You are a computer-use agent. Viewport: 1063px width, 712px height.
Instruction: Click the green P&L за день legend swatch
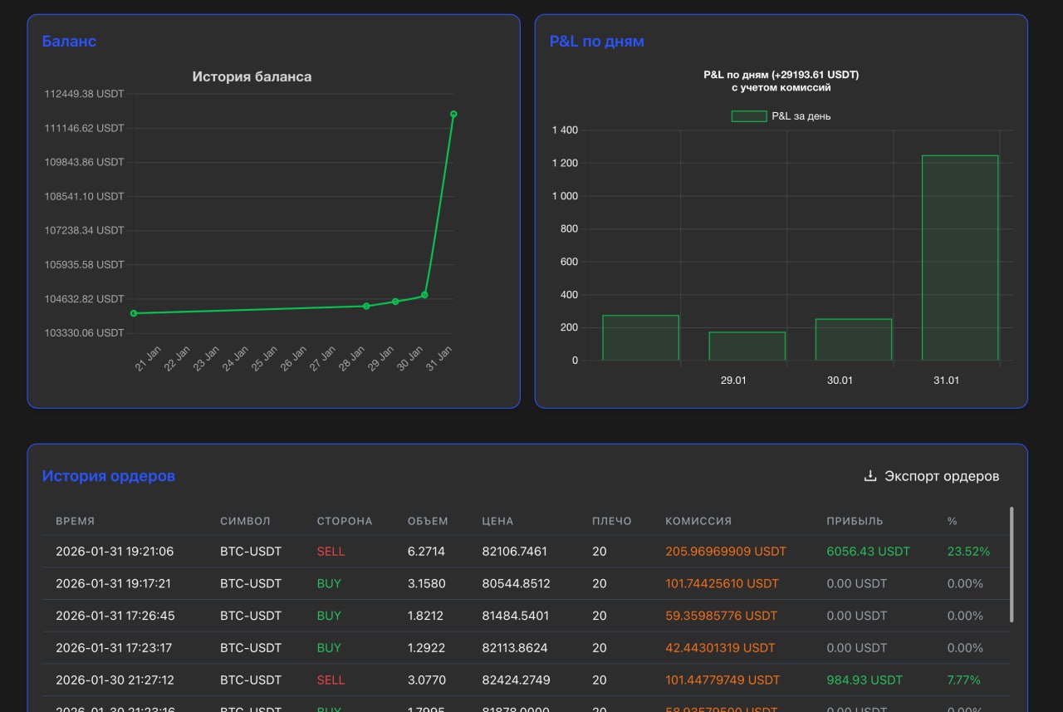748,116
